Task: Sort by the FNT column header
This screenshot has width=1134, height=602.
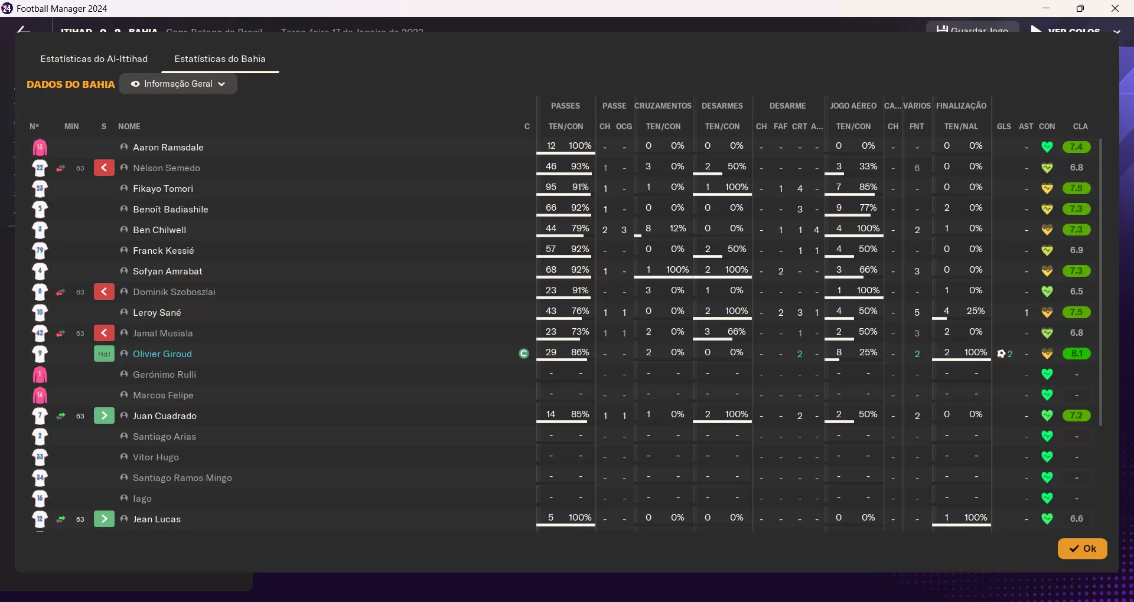Action: [x=917, y=126]
